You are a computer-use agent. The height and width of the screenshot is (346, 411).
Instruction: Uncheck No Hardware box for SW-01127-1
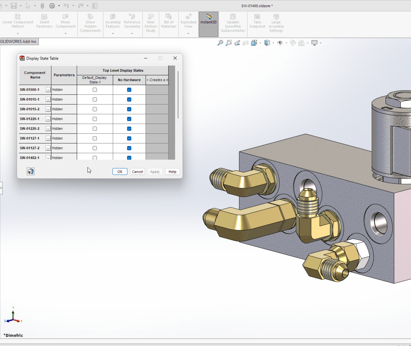129,138
